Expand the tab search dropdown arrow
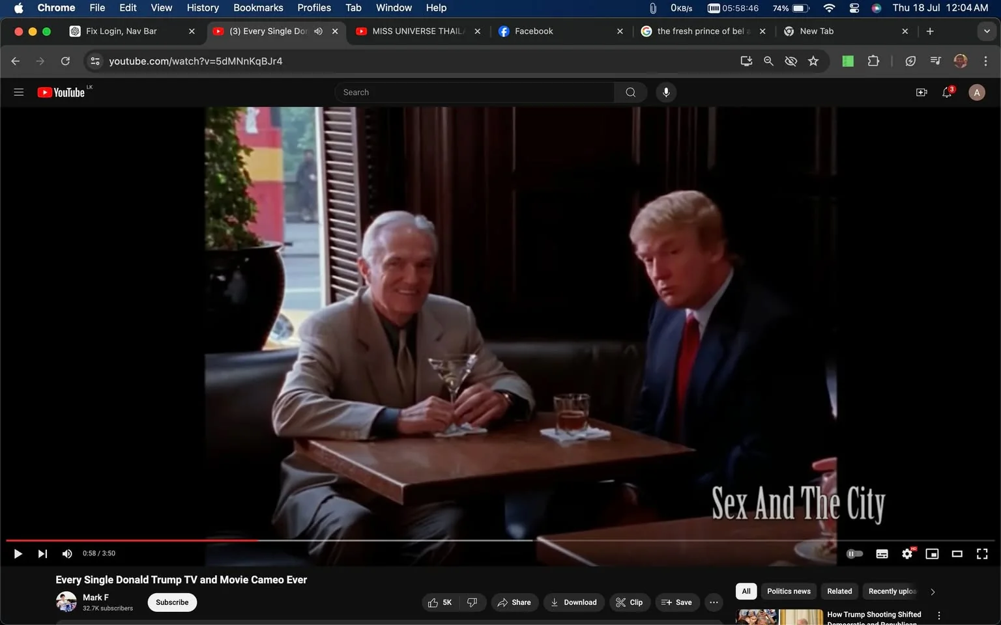The image size is (1001, 625). click(987, 31)
